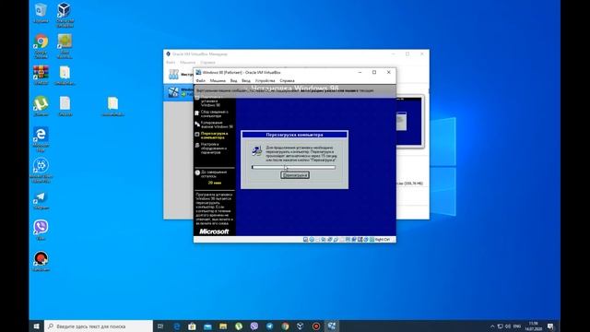Viewport: 590px width, 332px height.
Task: Open Task View on the taskbar
Action: [160, 326]
